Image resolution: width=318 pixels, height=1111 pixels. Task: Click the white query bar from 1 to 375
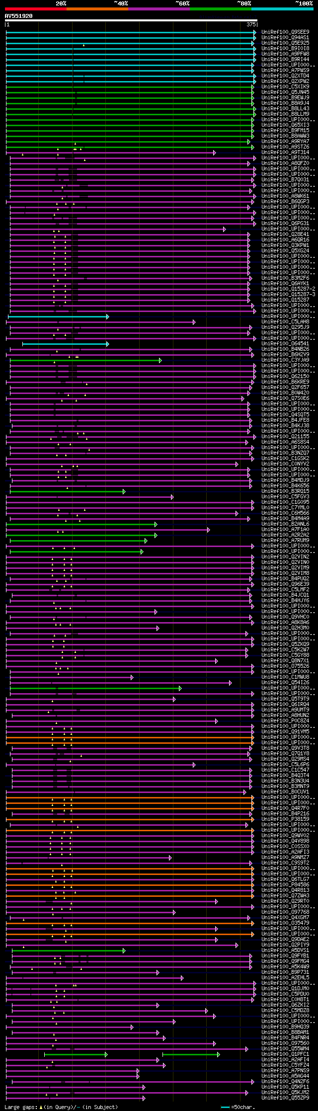coord(131,21)
